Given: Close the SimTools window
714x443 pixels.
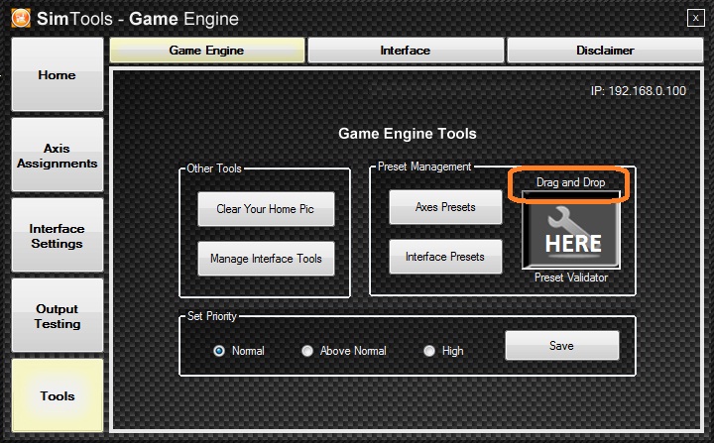Looking at the screenshot, I should 695,18.
